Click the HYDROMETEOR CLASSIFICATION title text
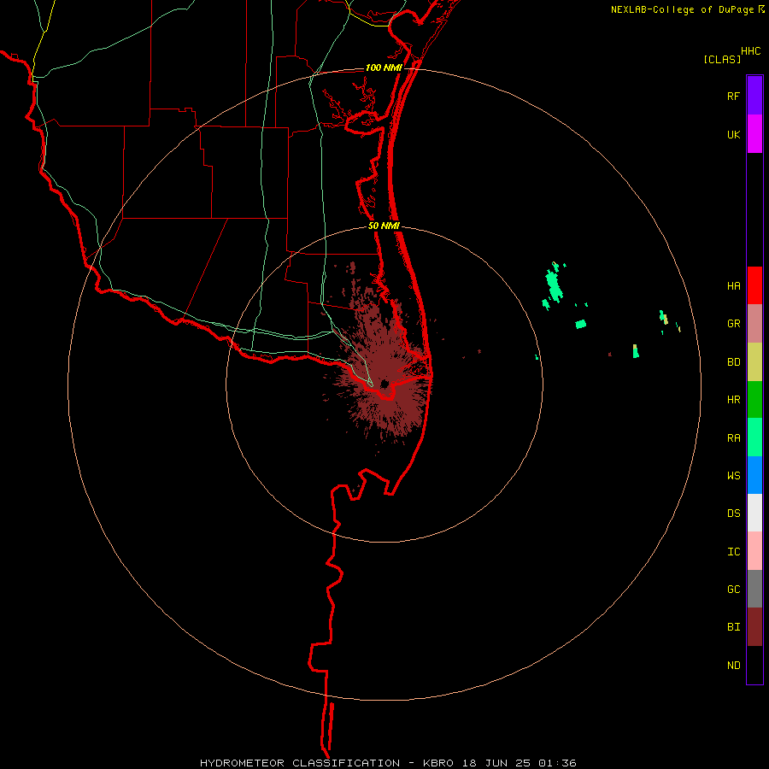Image resolution: width=769 pixels, height=769 pixels. pos(300,763)
